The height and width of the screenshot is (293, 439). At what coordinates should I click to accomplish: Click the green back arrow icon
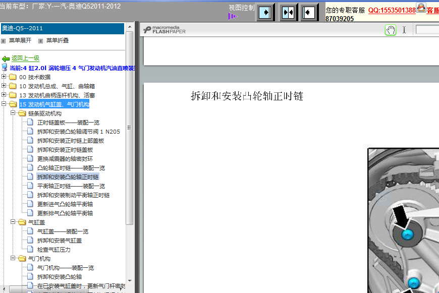pyautogui.click(x=6, y=58)
